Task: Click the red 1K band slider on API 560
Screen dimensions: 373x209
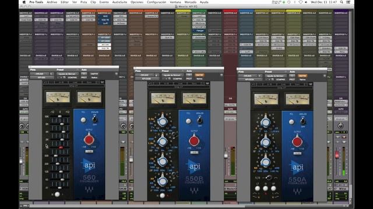Action: click(x=61, y=147)
